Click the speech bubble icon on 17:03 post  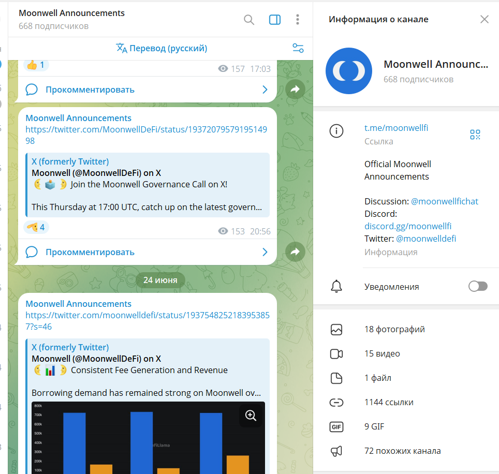click(32, 90)
